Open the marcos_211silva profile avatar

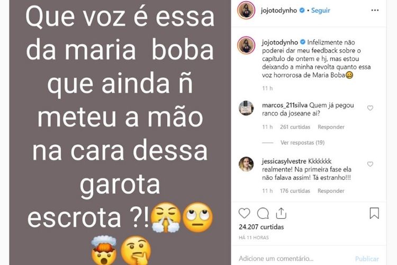(x=246, y=108)
